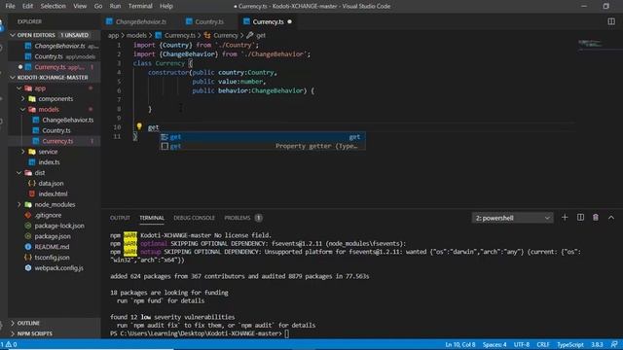
Task: Open ChangeBehavior.ts in the models tree
Action: coord(67,120)
